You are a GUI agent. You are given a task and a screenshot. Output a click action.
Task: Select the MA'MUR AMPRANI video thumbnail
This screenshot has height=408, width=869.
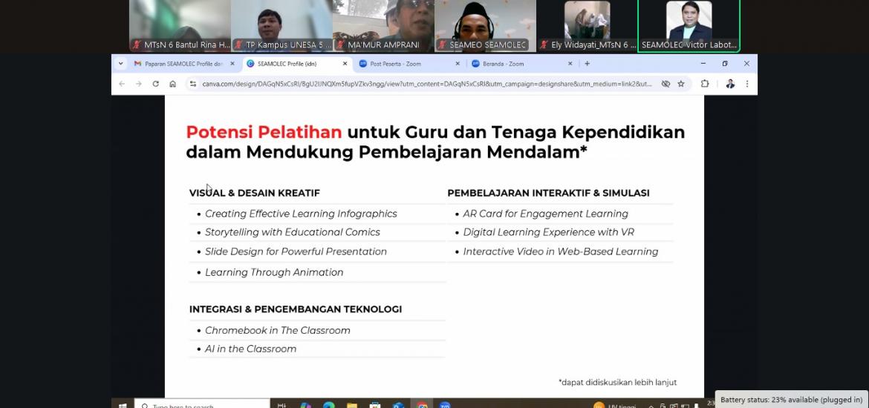point(383,26)
